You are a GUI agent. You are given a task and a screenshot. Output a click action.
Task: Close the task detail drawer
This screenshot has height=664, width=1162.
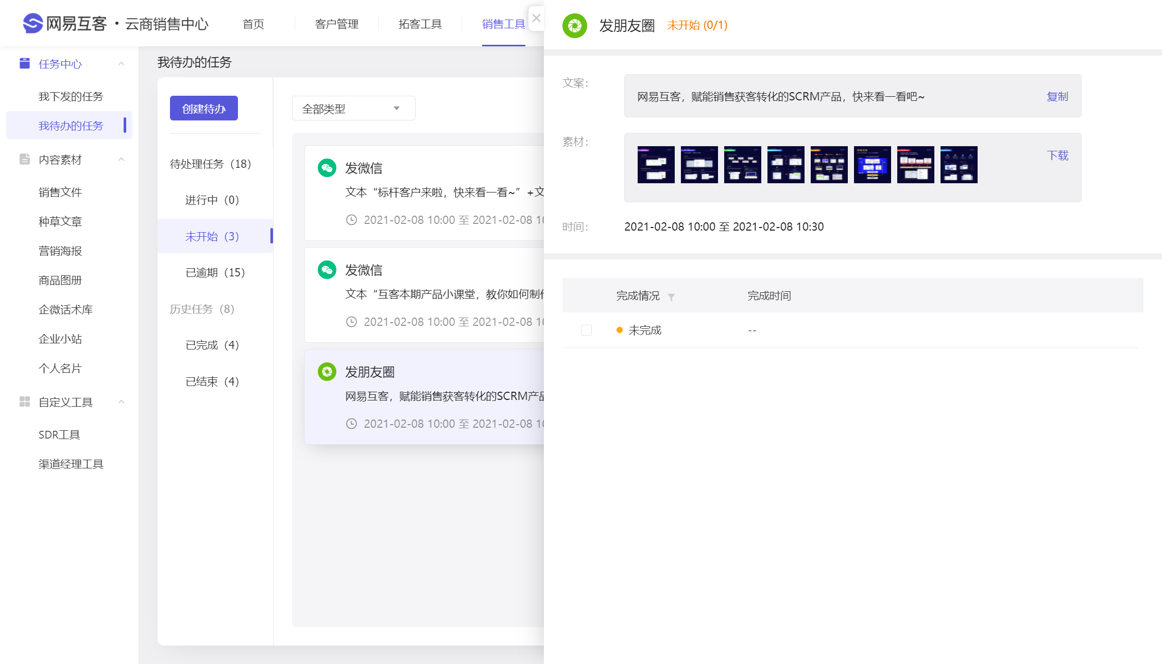click(x=536, y=19)
